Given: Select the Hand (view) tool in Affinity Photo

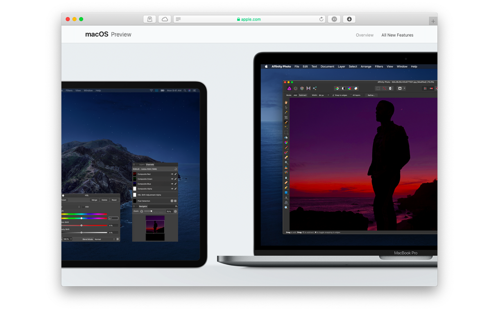Looking at the screenshot, I should pos(286,102).
